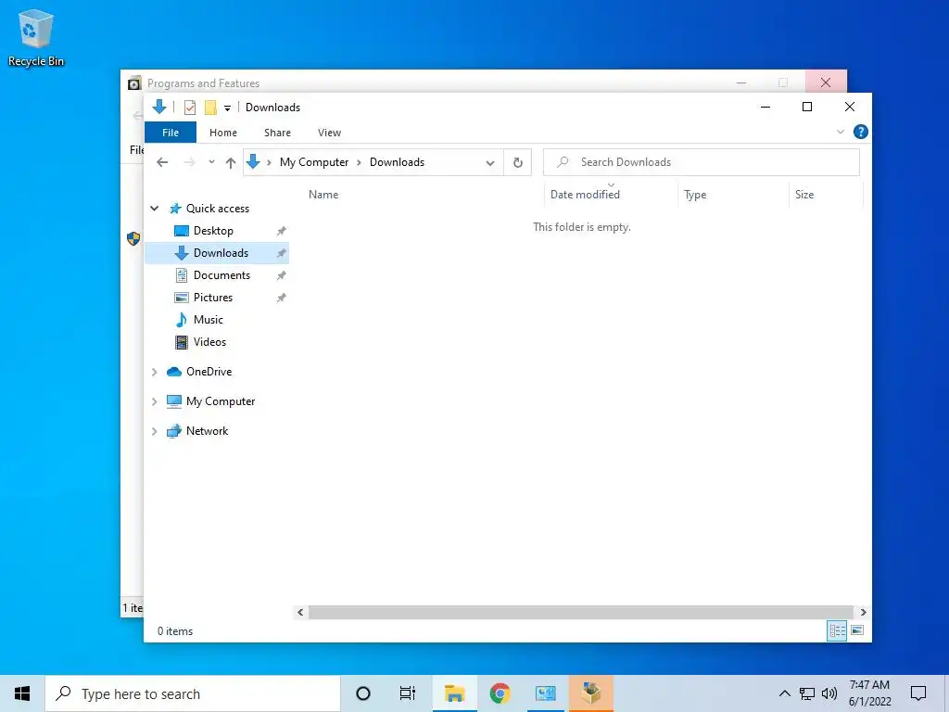
Task: Open Music in the navigation pane
Action: click(208, 320)
